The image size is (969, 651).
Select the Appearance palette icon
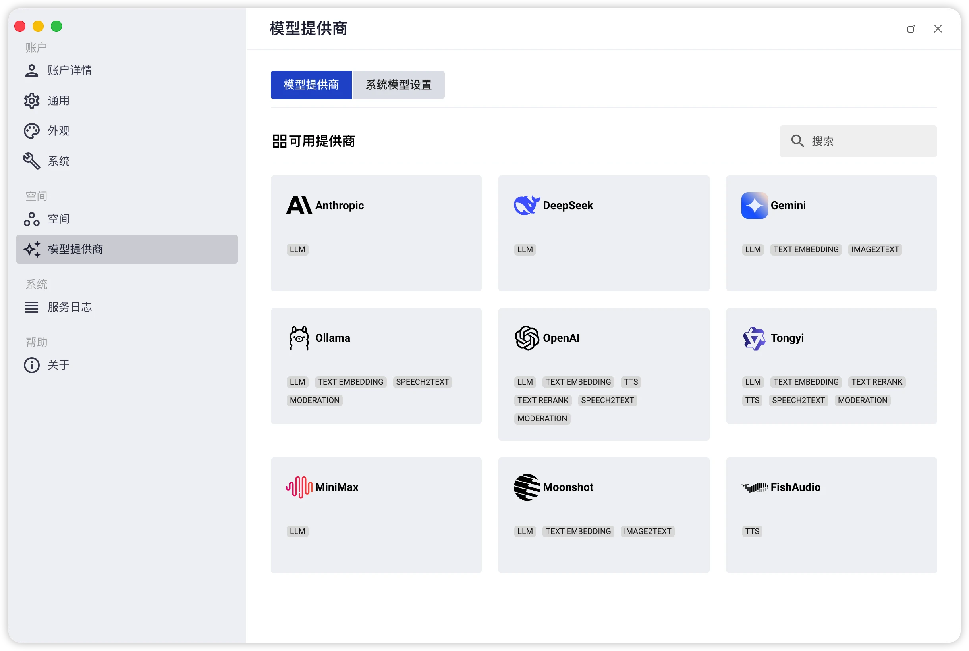pyautogui.click(x=31, y=131)
